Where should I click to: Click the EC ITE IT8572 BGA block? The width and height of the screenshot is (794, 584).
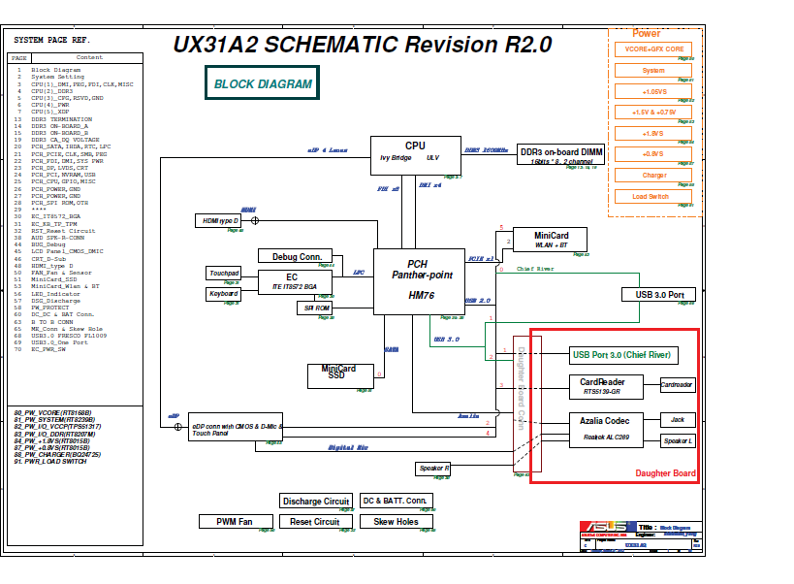(x=296, y=281)
